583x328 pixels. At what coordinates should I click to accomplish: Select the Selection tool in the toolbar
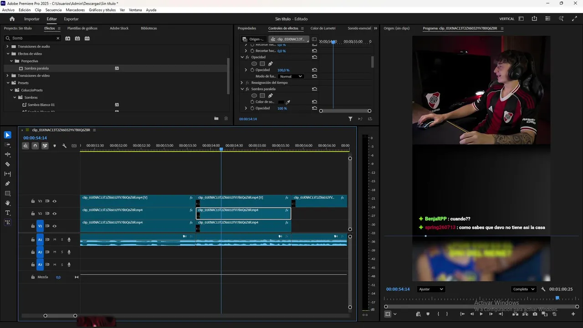click(7, 135)
